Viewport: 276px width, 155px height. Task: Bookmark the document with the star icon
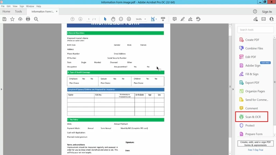[12, 19]
